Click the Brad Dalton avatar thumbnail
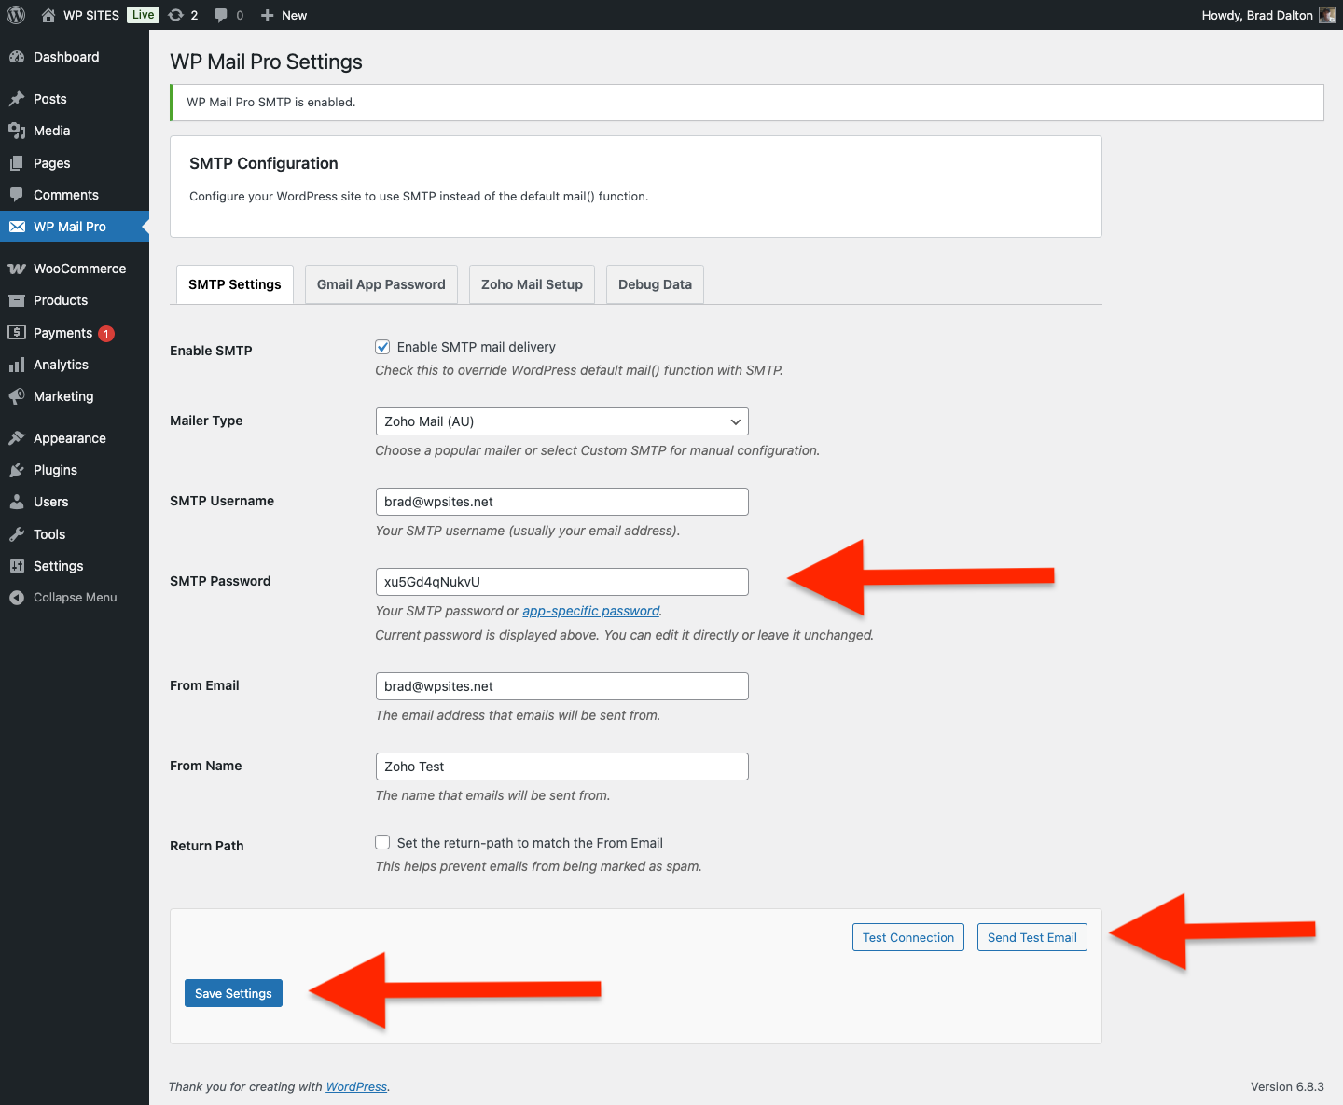The width and height of the screenshot is (1343, 1105). (1326, 15)
